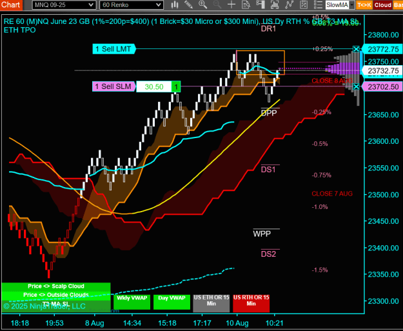This screenshot has width=403, height=331.
Task: Cancel the Sell LMT order X marker
Action: pos(356,49)
